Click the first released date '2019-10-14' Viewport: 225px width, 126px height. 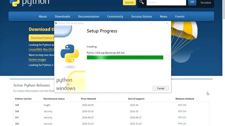[x=88, y=111]
